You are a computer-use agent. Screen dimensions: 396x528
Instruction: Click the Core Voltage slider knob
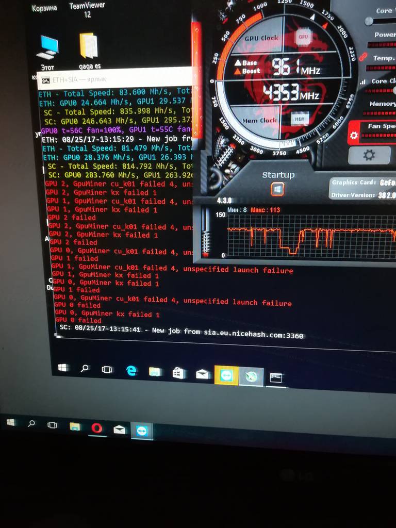369,21
